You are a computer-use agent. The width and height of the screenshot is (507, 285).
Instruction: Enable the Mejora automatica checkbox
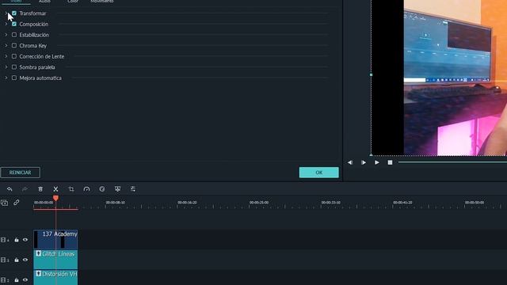pos(14,78)
